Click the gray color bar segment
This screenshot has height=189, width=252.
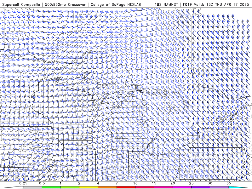point(33,187)
